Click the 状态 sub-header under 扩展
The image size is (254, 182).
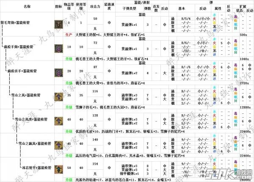(x=240, y=10)
